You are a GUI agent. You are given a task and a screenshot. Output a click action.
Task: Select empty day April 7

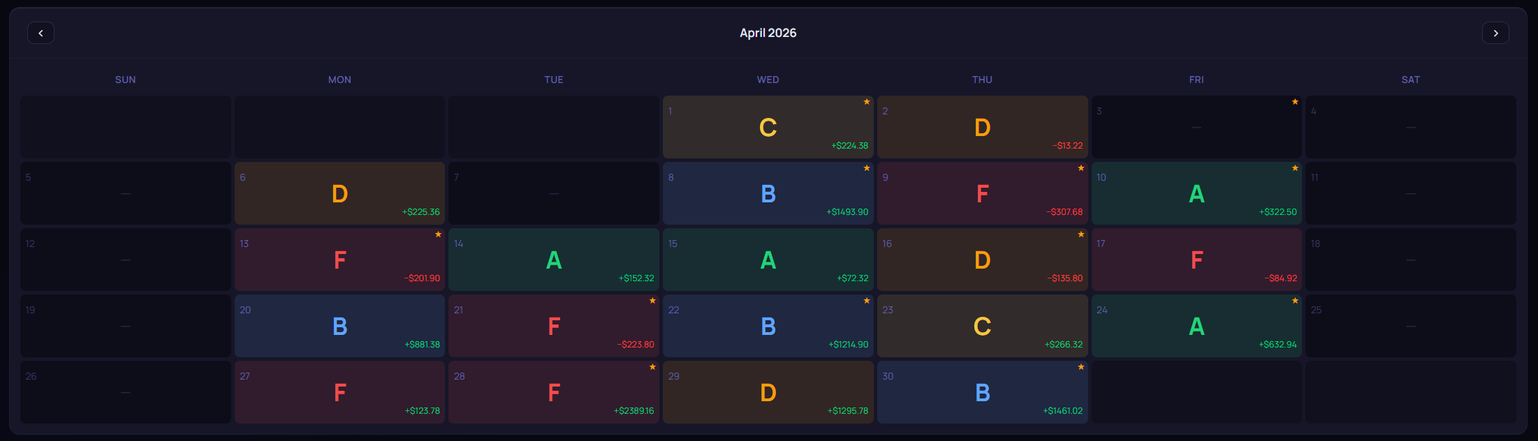[554, 193]
